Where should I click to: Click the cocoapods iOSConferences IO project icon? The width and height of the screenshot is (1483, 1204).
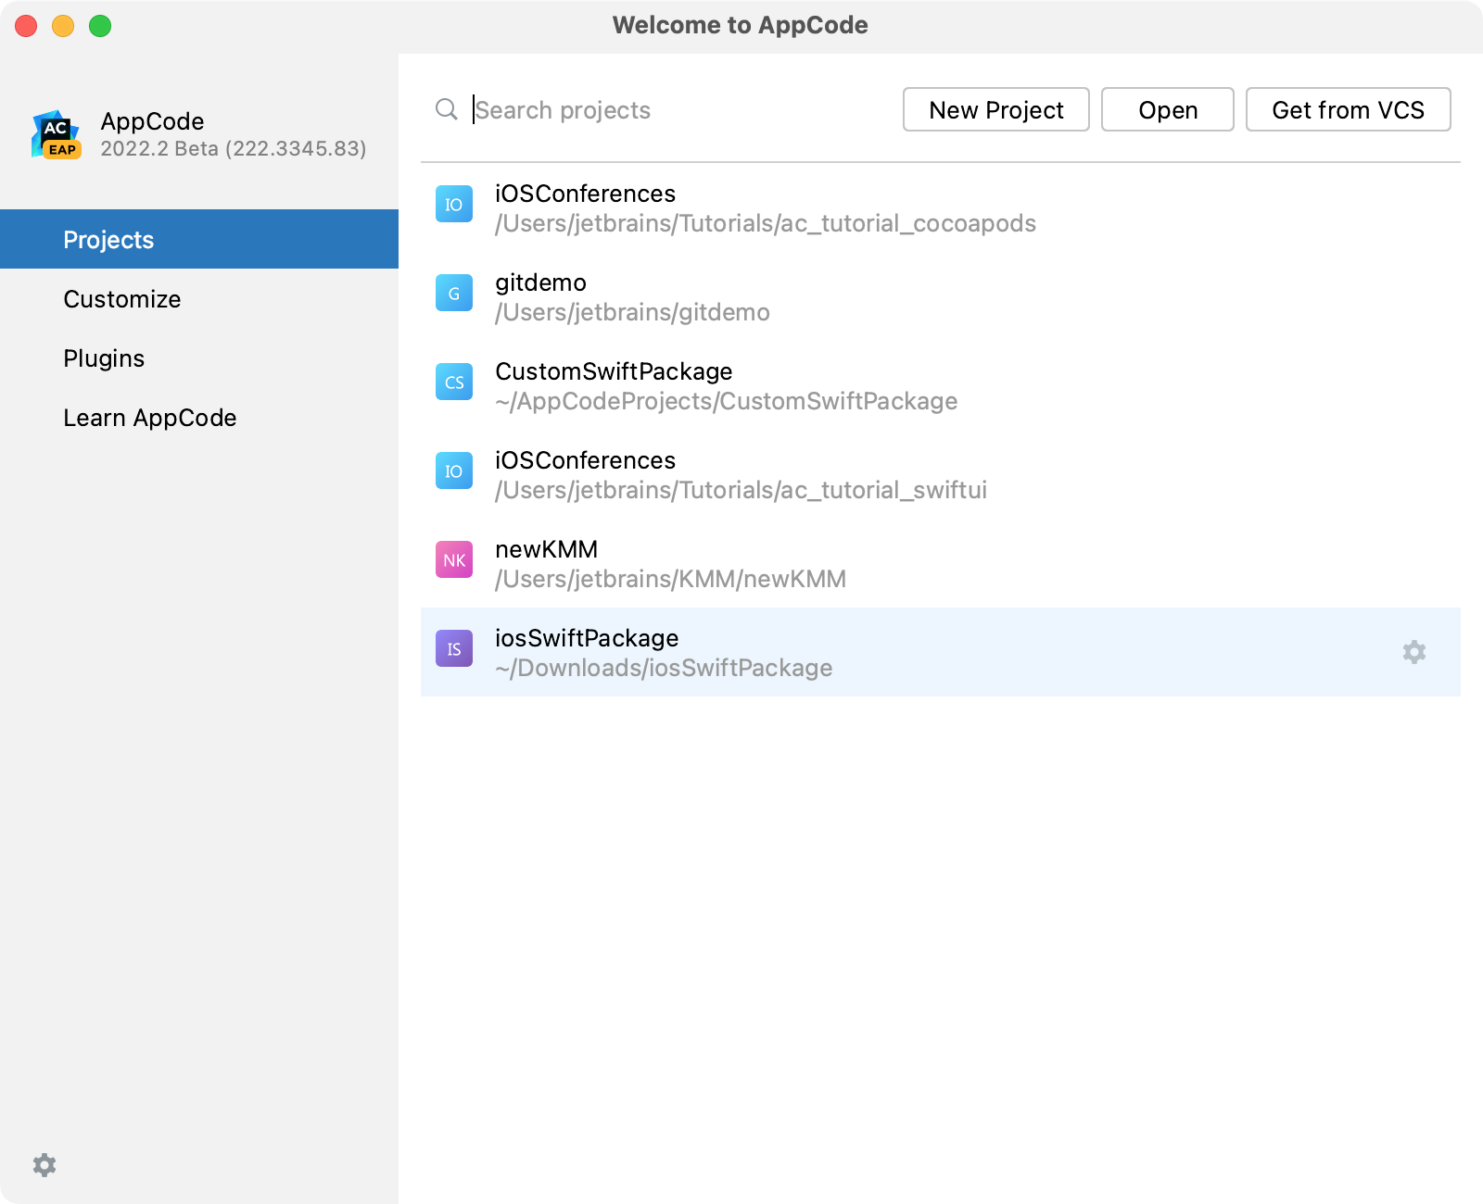(454, 205)
